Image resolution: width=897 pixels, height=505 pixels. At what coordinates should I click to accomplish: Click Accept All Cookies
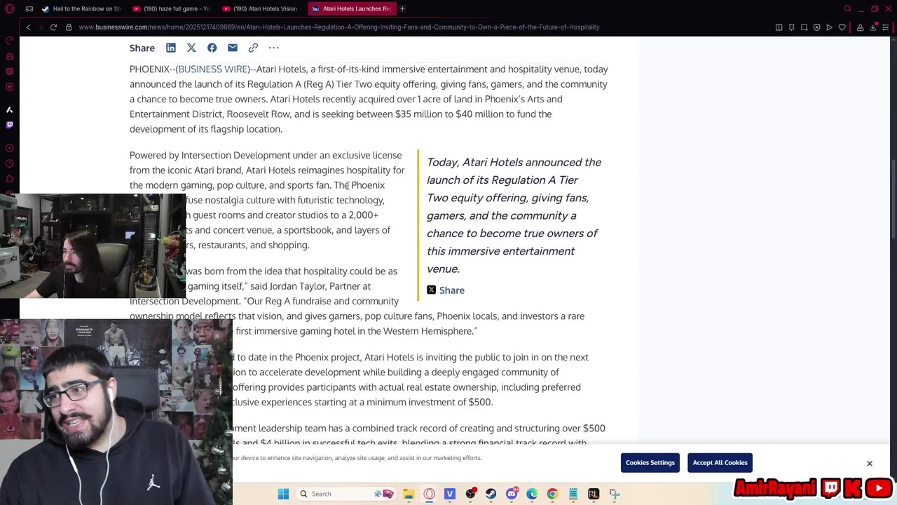720,463
